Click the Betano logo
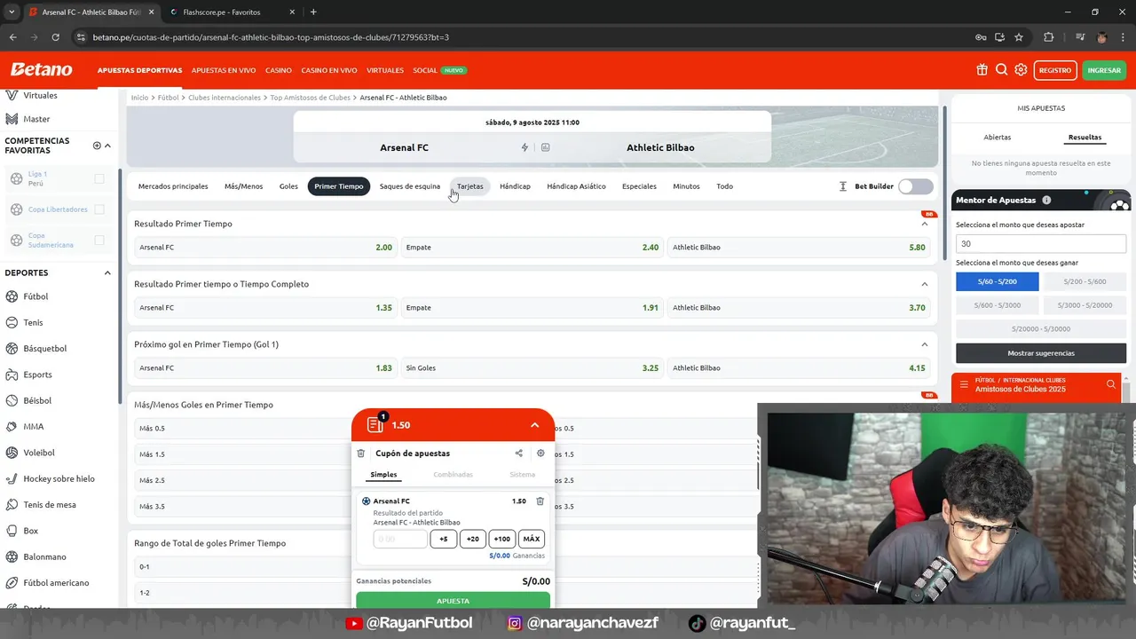Image resolution: width=1136 pixels, height=639 pixels. tap(42, 70)
